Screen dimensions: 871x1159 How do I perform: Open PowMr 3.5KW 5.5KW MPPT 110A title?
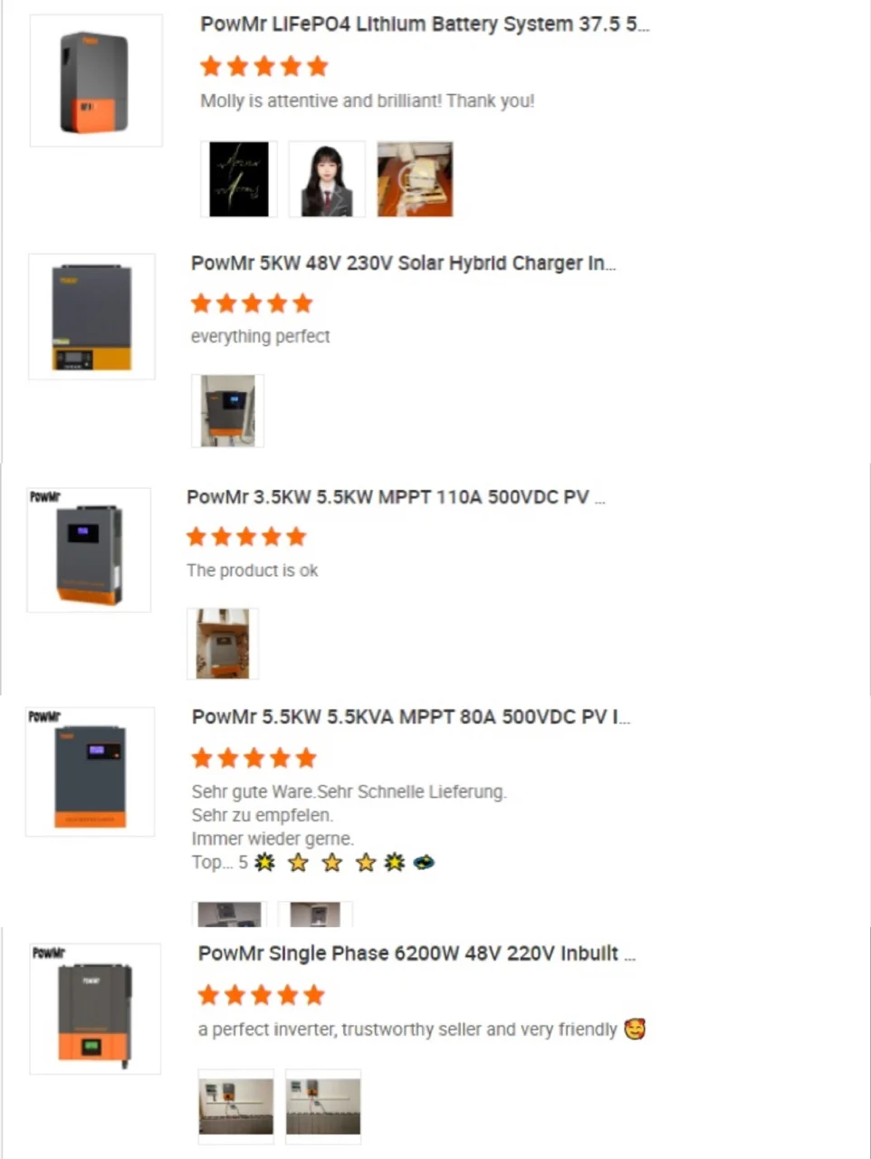[396, 497]
